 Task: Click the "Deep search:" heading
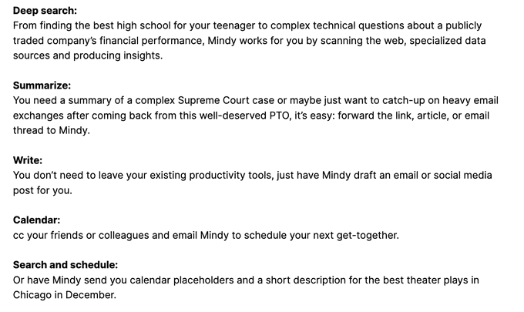[45, 11]
